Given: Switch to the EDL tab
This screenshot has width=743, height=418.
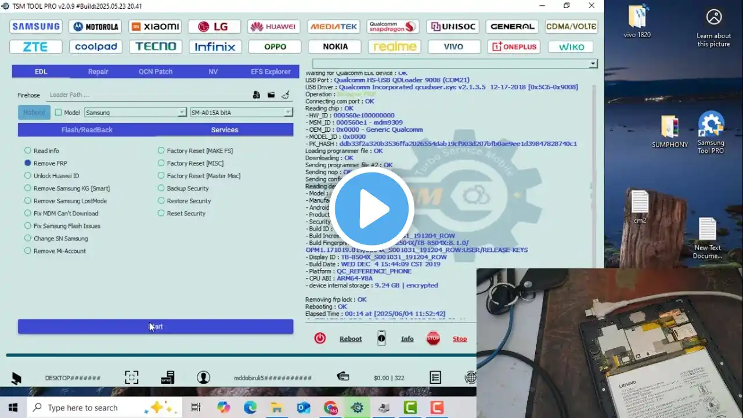Looking at the screenshot, I should click(x=41, y=71).
